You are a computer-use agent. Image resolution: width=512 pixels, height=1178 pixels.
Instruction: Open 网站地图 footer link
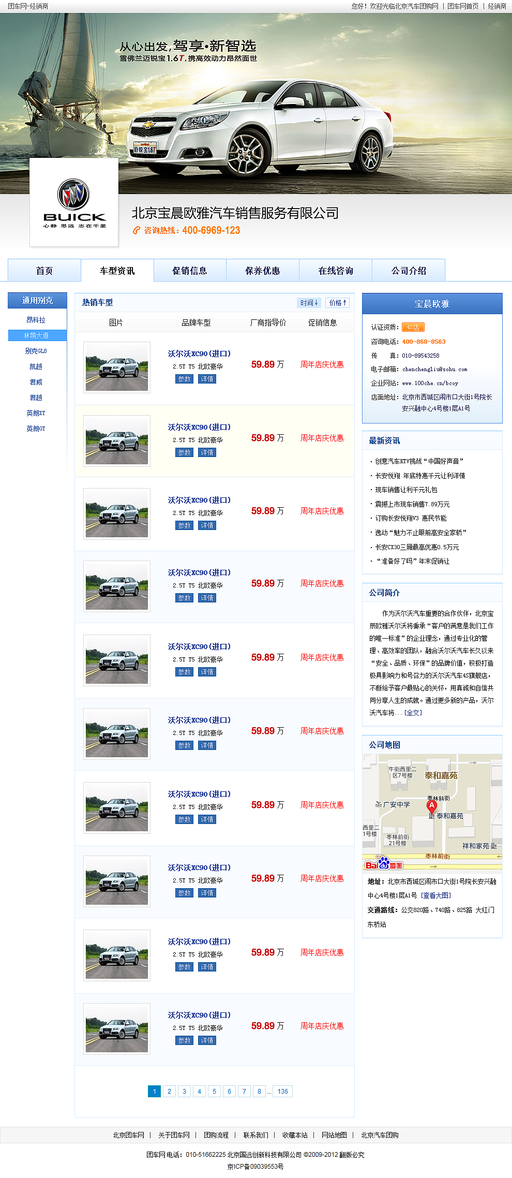point(334,1135)
